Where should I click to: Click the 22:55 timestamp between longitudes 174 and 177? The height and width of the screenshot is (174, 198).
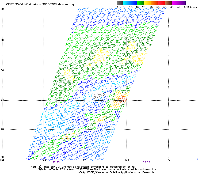coord(146,162)
